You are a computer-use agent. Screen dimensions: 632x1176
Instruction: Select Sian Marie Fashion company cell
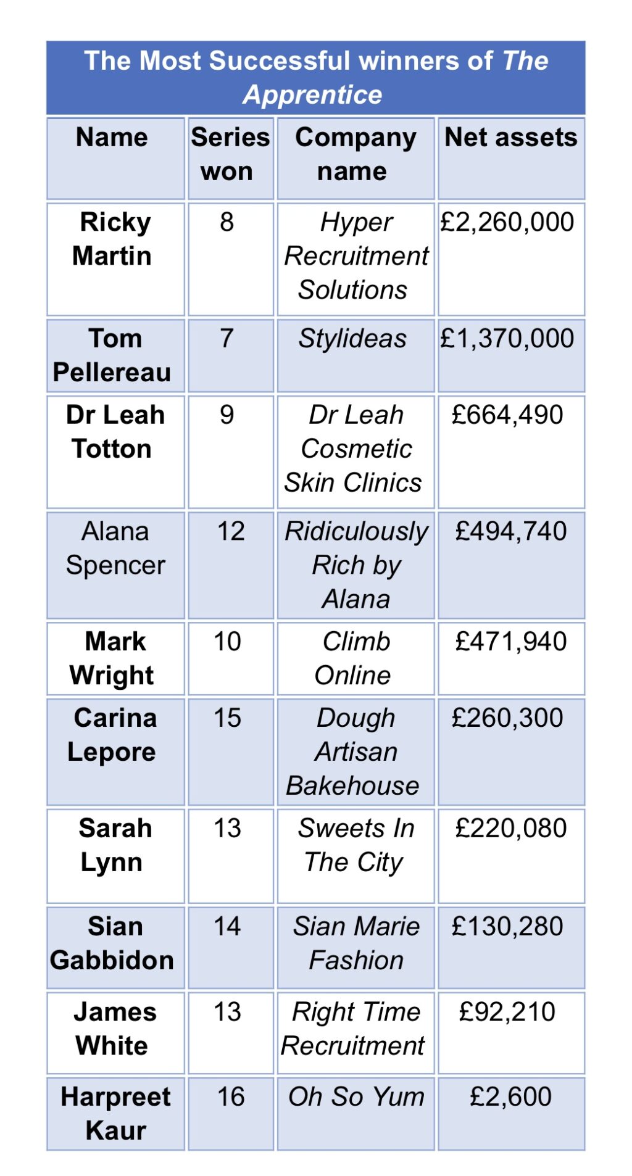coord(356,948)
